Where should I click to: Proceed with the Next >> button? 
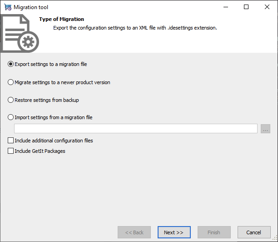174,232
